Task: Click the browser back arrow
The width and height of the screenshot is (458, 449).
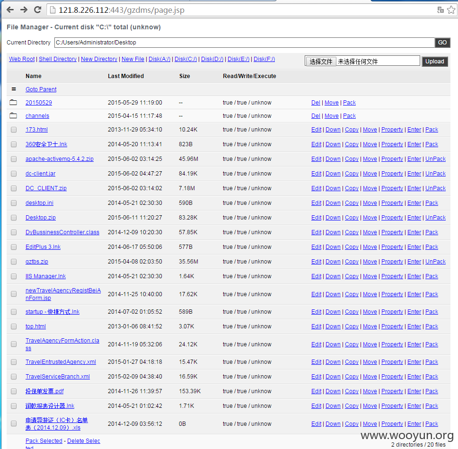Action: coord(10,10)
